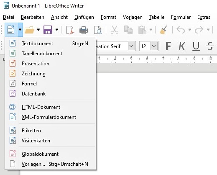Open the Undo history dropdown arrow
Screen dimensions: 217x175
tap(190, 30)
